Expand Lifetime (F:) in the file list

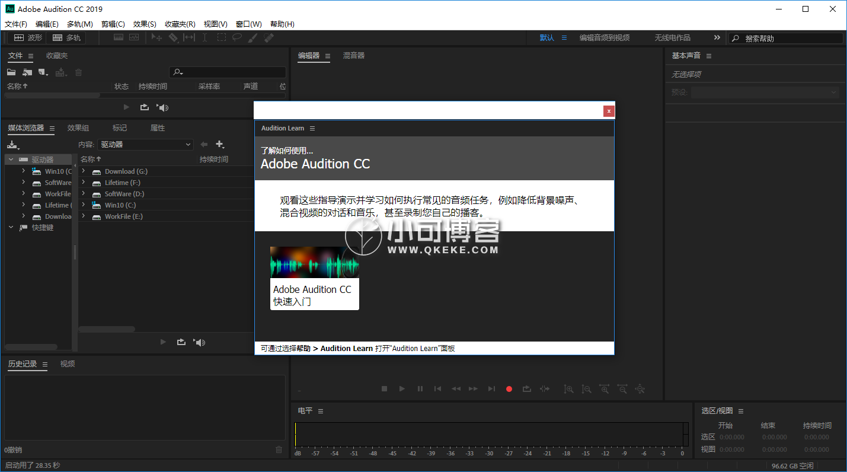tap(84, 182)
